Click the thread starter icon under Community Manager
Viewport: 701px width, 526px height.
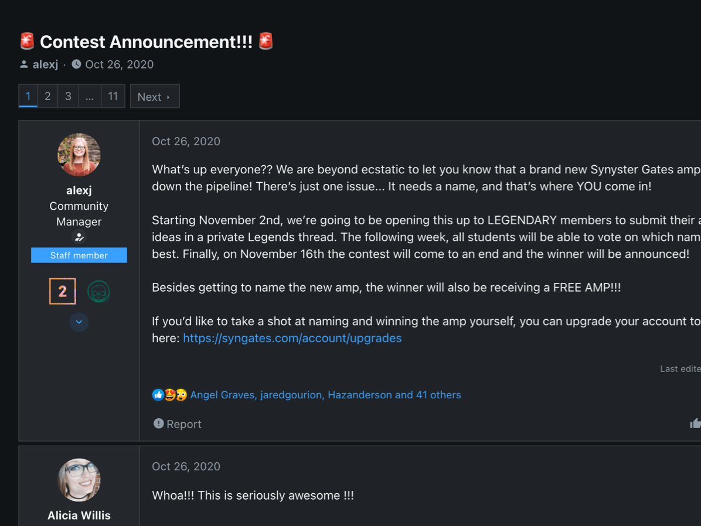[x=79, y=237]
